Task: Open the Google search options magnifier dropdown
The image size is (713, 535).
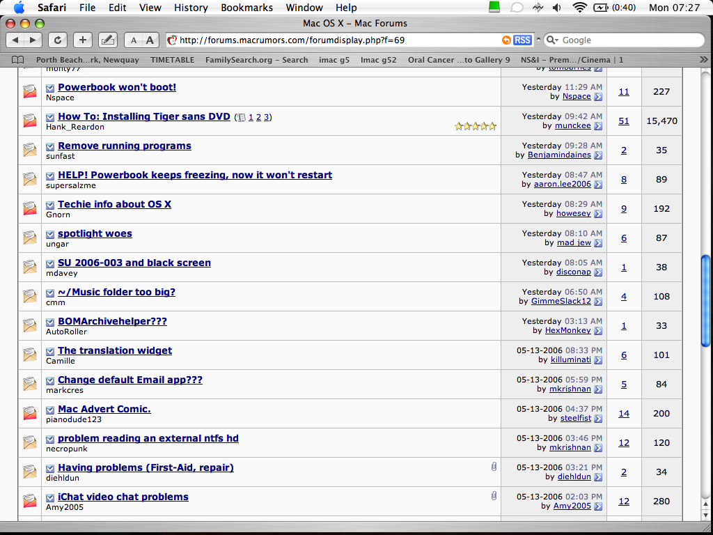Action: (551, 40)
